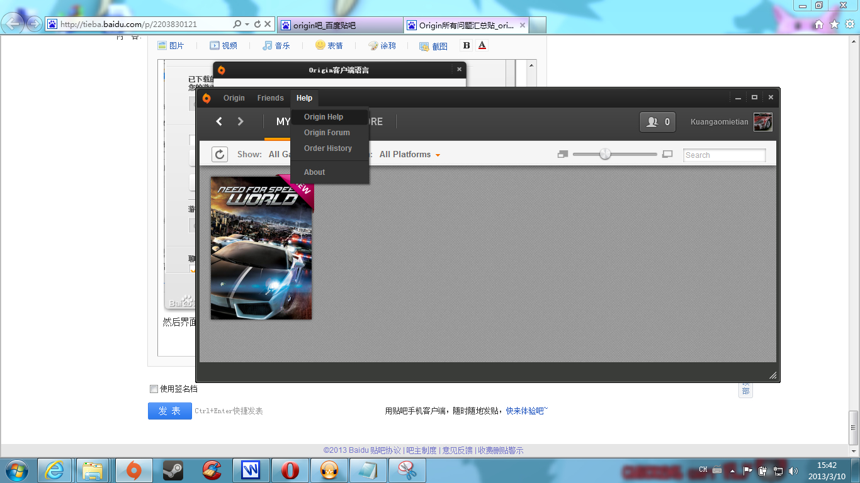Switch to the origin吧_百度贴吧 browser tab
860x483 pixels.
point(340,25)
